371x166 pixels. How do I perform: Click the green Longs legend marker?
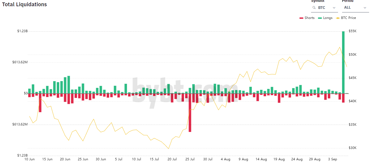point(320,18)
